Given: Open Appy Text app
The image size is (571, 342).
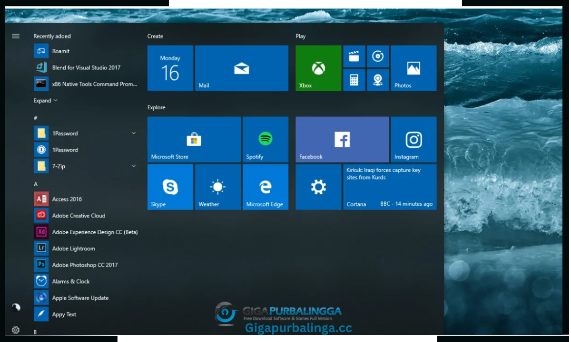Looking at the screenshot, I should pyautogui.click(x=86, y=314).
